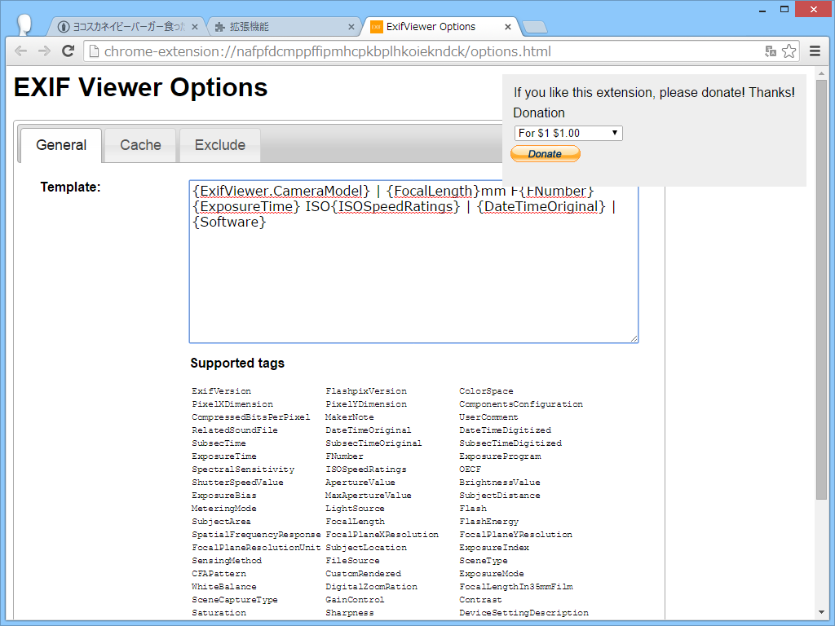835x626 pixels.
Task: Open the Chrome hamburger menu
Action: click(x=815, y=51)
